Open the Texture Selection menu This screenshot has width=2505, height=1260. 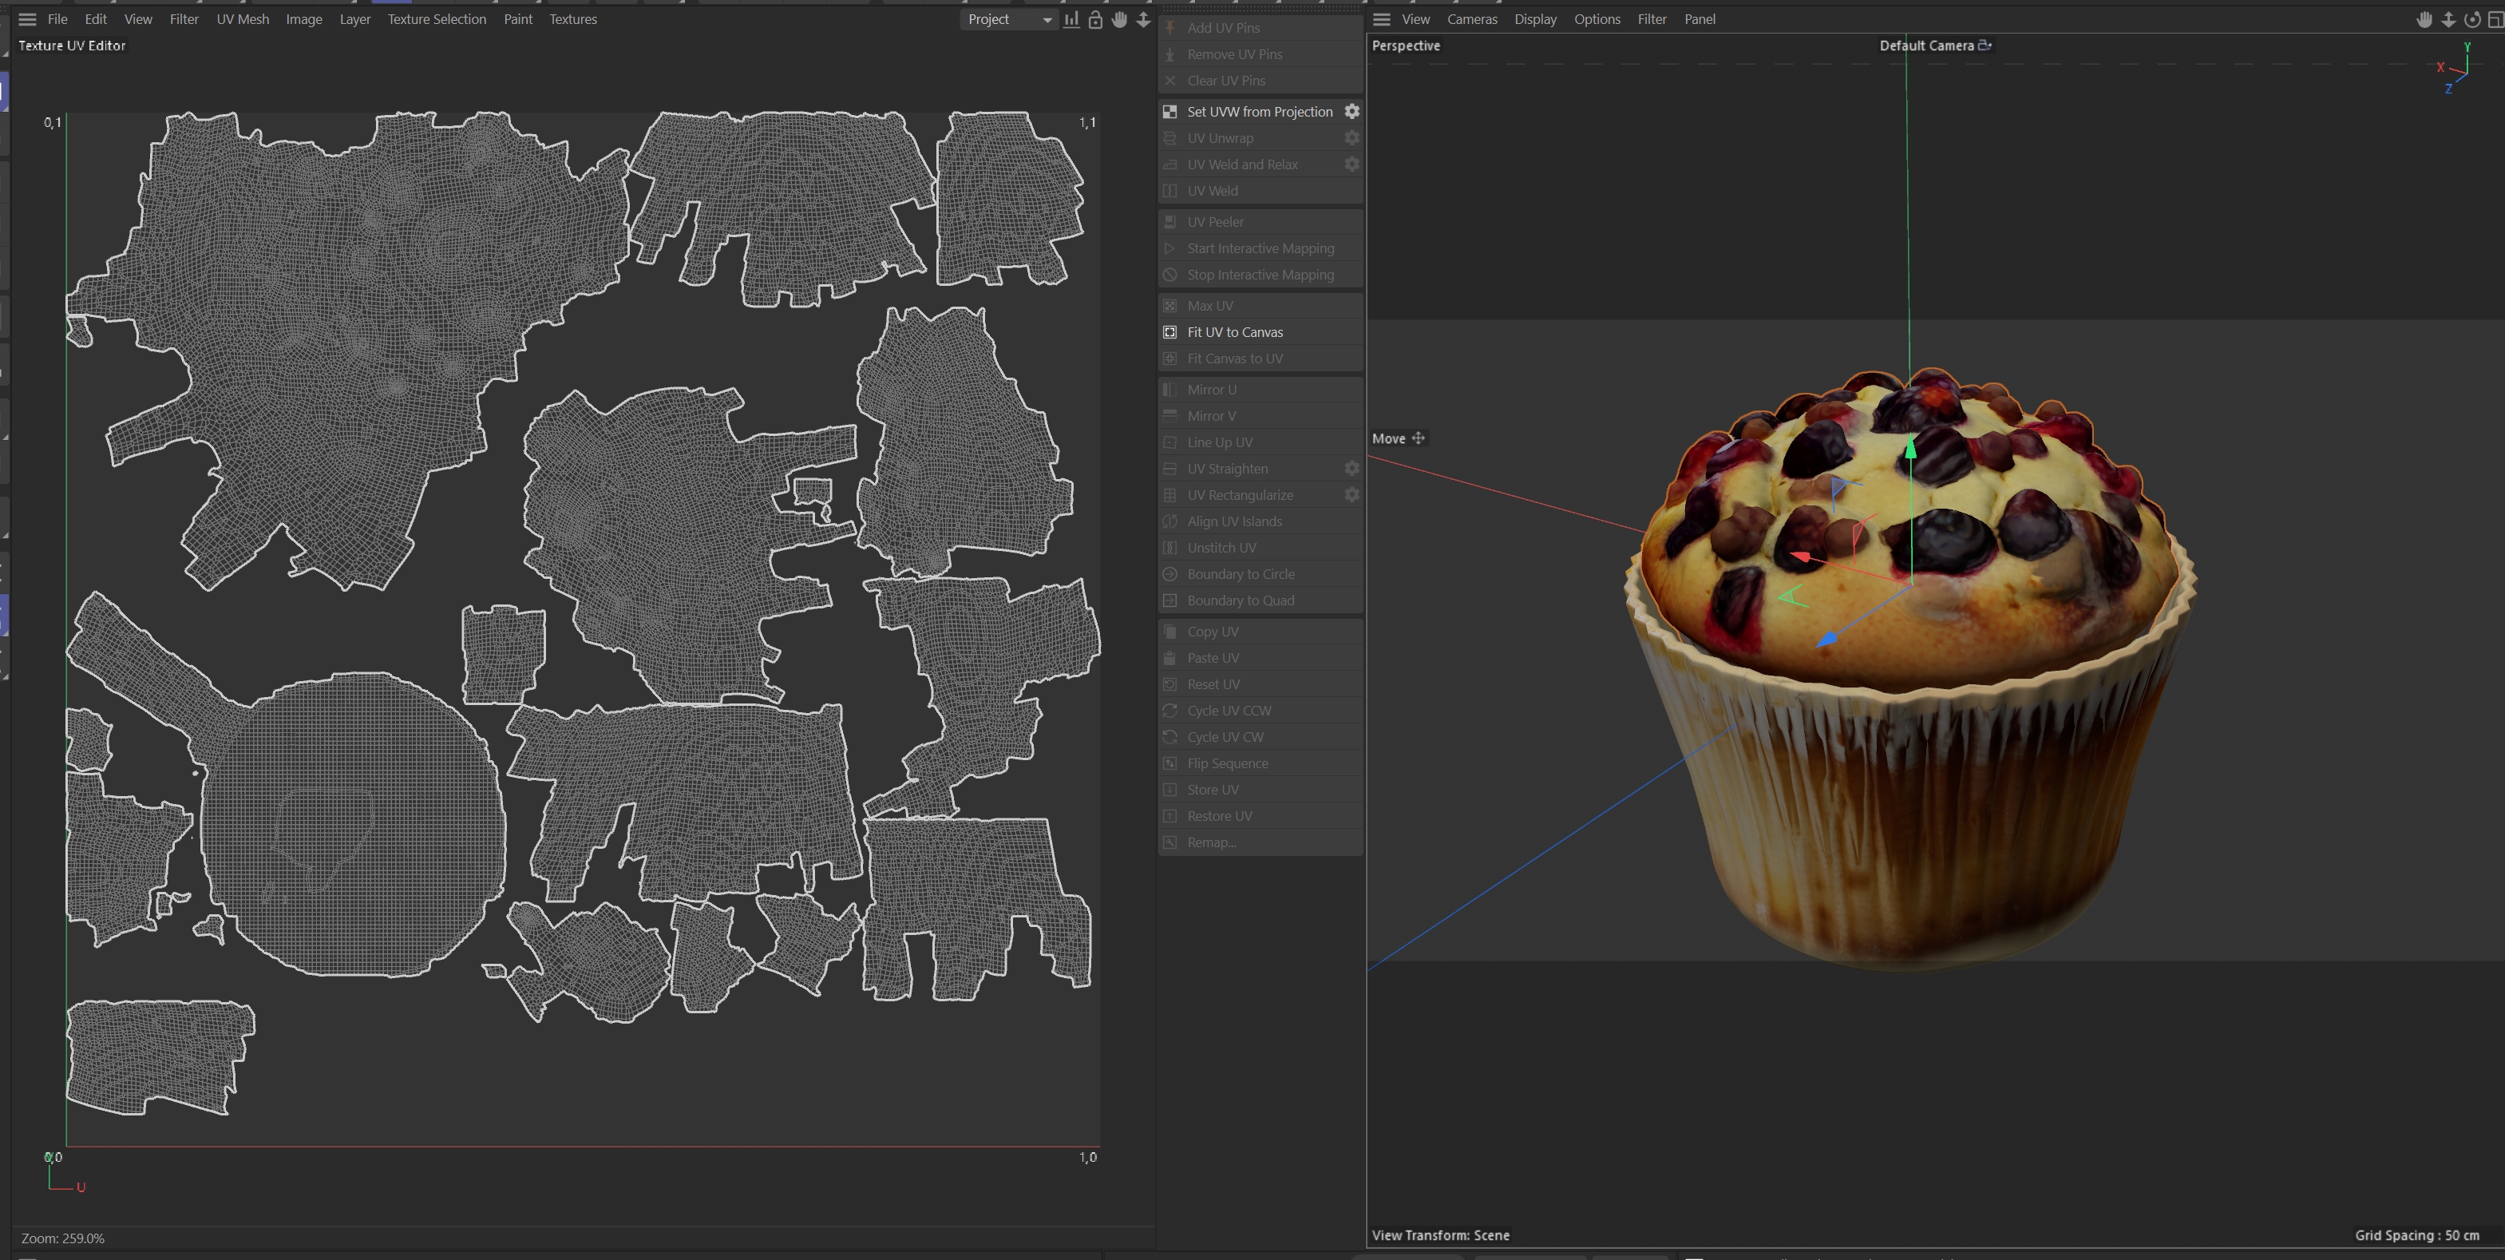click(x=436, y=19)
